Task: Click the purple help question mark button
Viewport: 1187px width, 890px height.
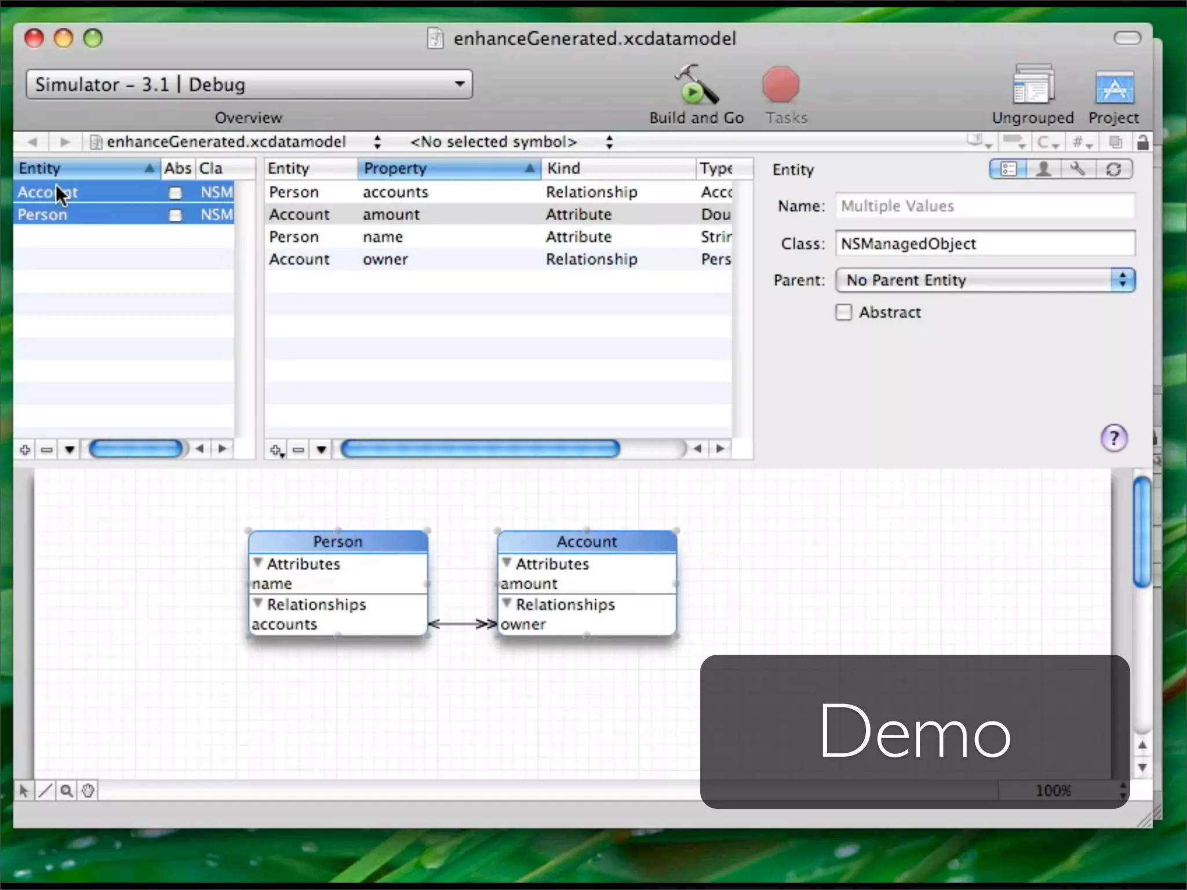Action: click(x=1113, y=438)
